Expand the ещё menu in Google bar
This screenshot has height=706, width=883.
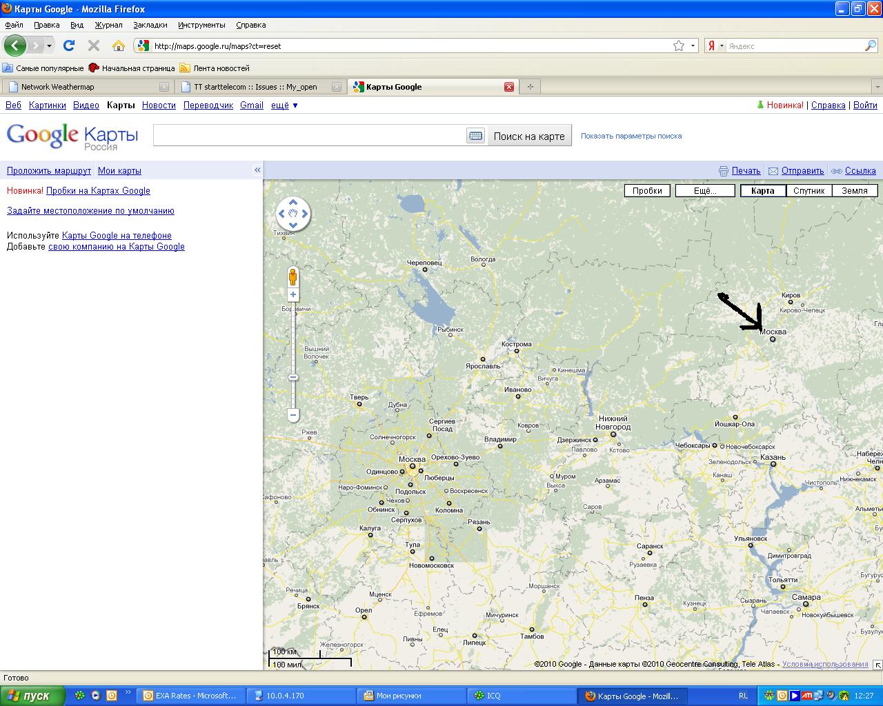click(284, 105)
